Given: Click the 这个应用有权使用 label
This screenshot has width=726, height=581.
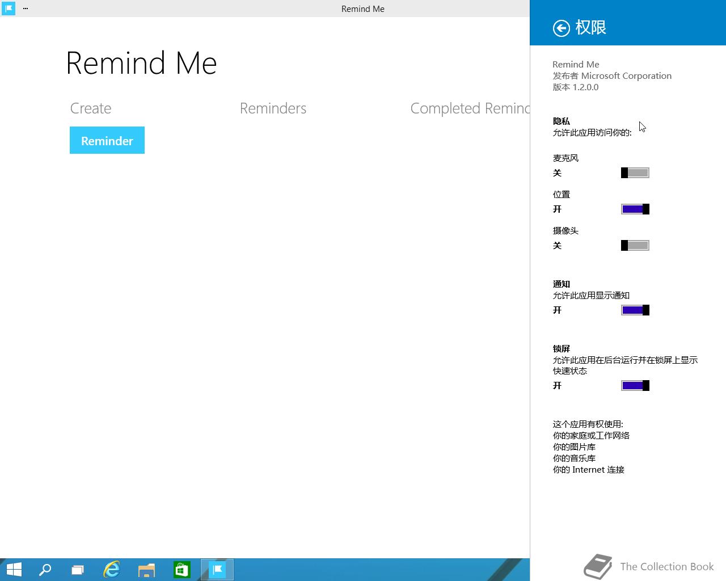Looking at the screenshot, I should click(588, 424).
